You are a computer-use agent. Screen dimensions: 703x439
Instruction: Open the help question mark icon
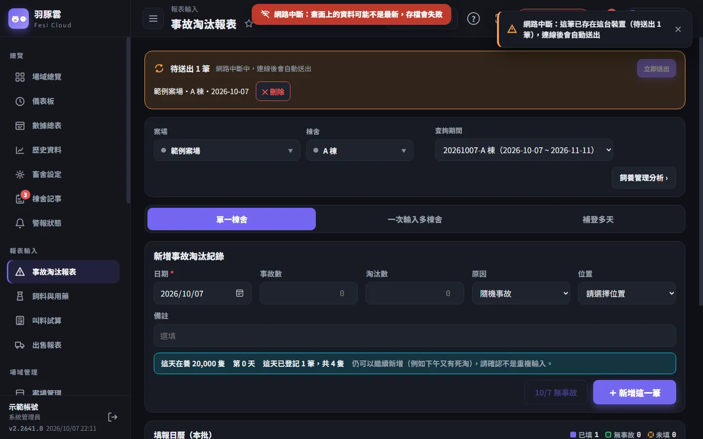(x=474, y=19)
